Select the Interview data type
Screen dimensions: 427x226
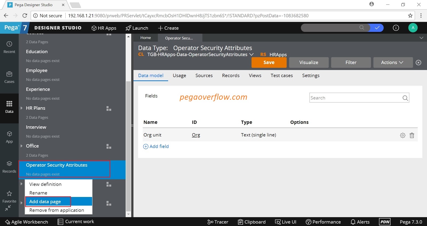(36, 127)
